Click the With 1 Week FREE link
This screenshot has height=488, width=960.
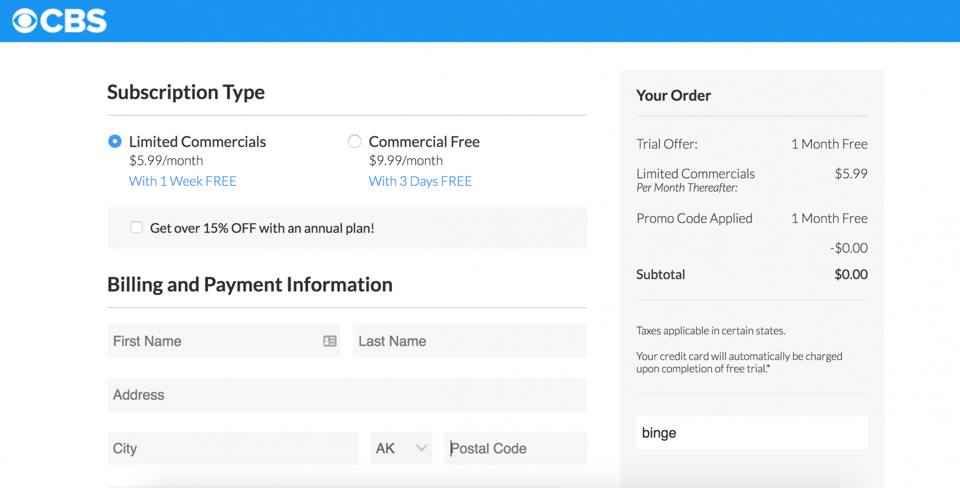pyautogui.click(x=182, y=181)
